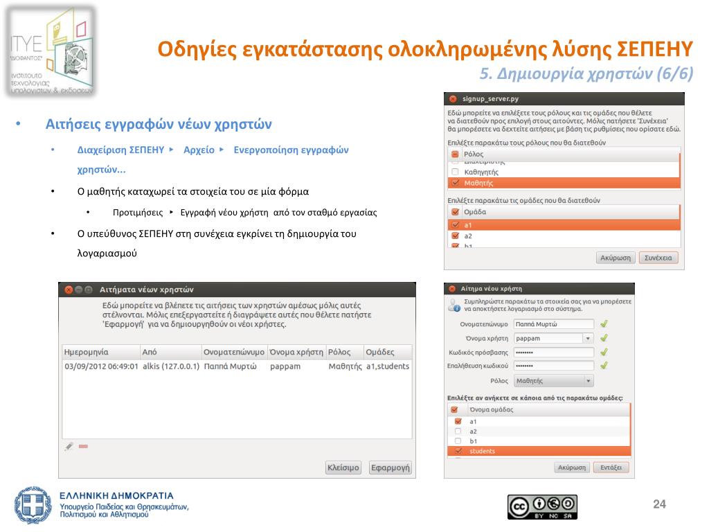This screenshot has height=532, width=709.
Task: Untick the Μαθητής role checkbox
Action: coord(456,183)
